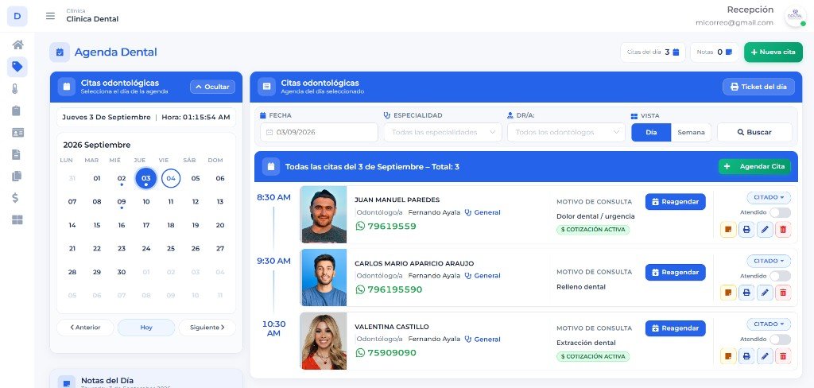Click Juan Manuel Paredes photo
Image resolution: width=814 pixels, height=388 pixels.
click(324, 215)
